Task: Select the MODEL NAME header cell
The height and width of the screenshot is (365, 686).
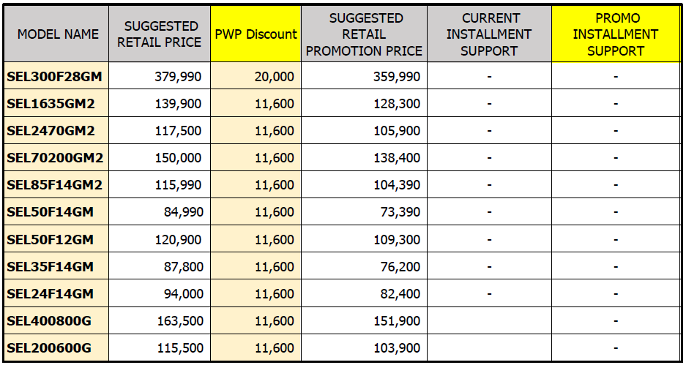Action: coord(58,34)
